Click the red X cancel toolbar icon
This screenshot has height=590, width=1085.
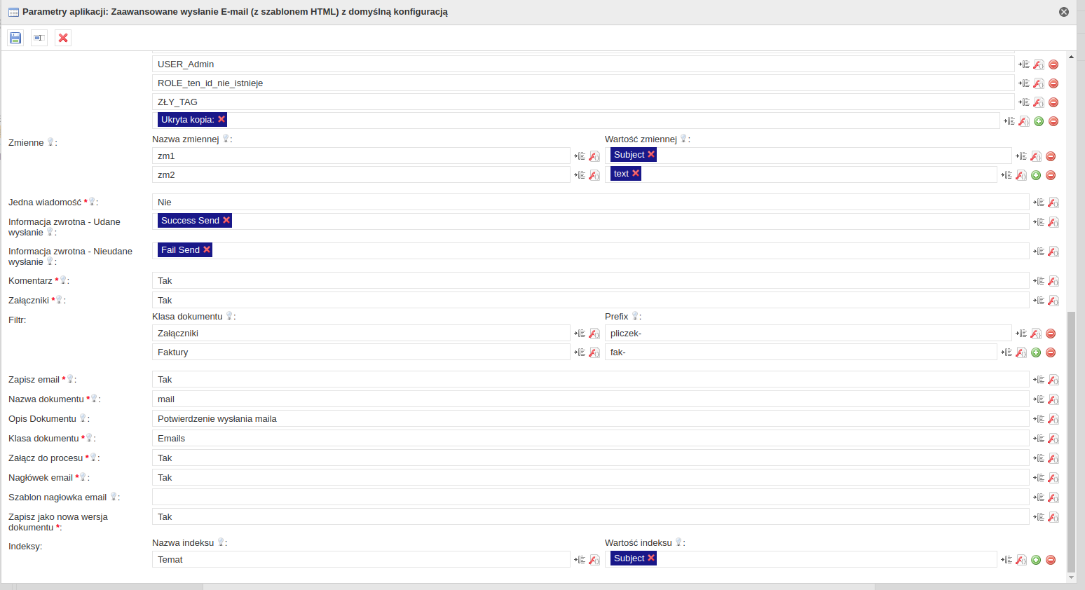tap(63, 38)
